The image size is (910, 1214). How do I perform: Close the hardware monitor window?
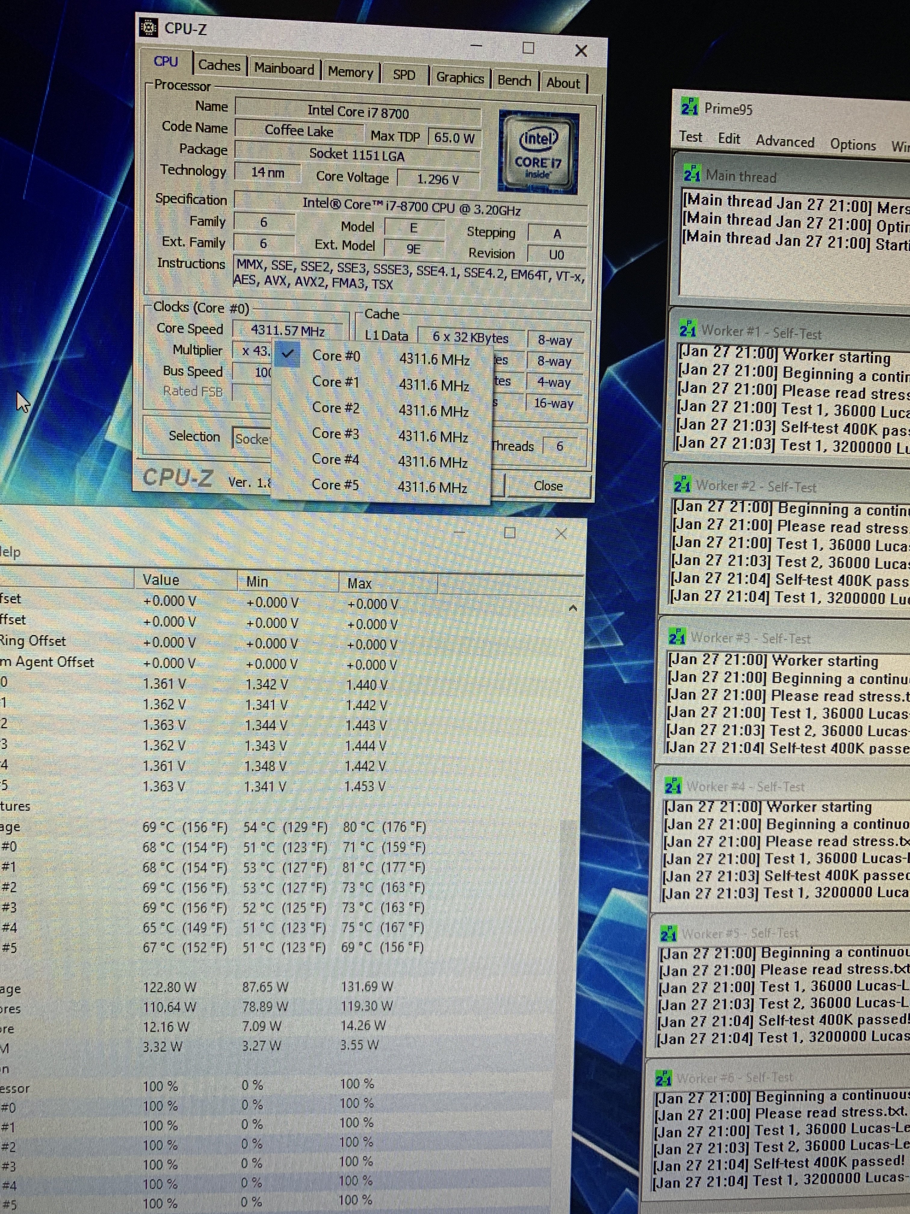(561, 534)
